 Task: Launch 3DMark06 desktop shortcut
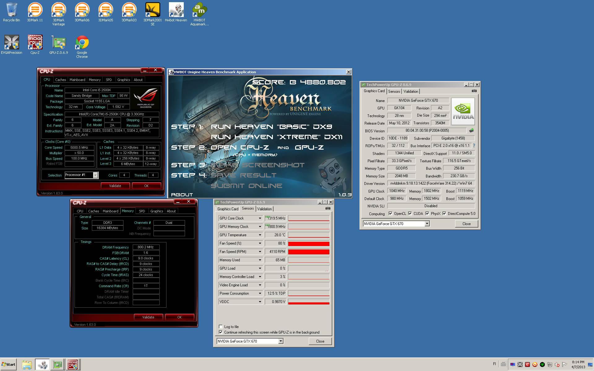[x=82, y=12]
